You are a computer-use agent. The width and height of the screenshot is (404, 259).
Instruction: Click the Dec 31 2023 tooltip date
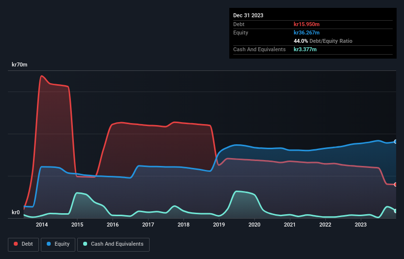(x=248, y=15)
